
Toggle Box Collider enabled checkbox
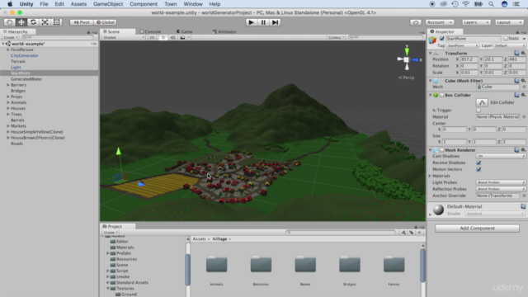[442, 95]
